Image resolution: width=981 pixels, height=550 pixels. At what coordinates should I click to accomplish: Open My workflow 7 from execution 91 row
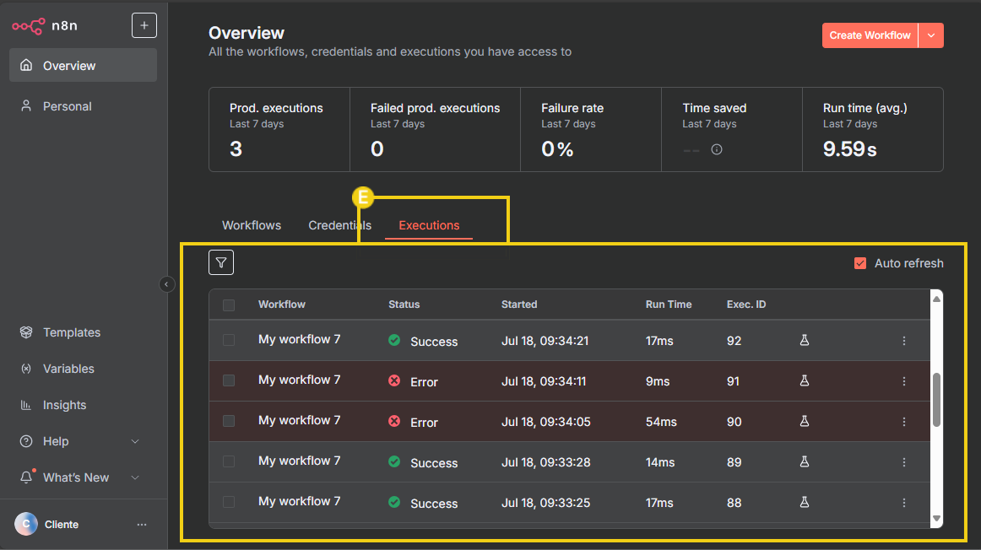point(300,380)
